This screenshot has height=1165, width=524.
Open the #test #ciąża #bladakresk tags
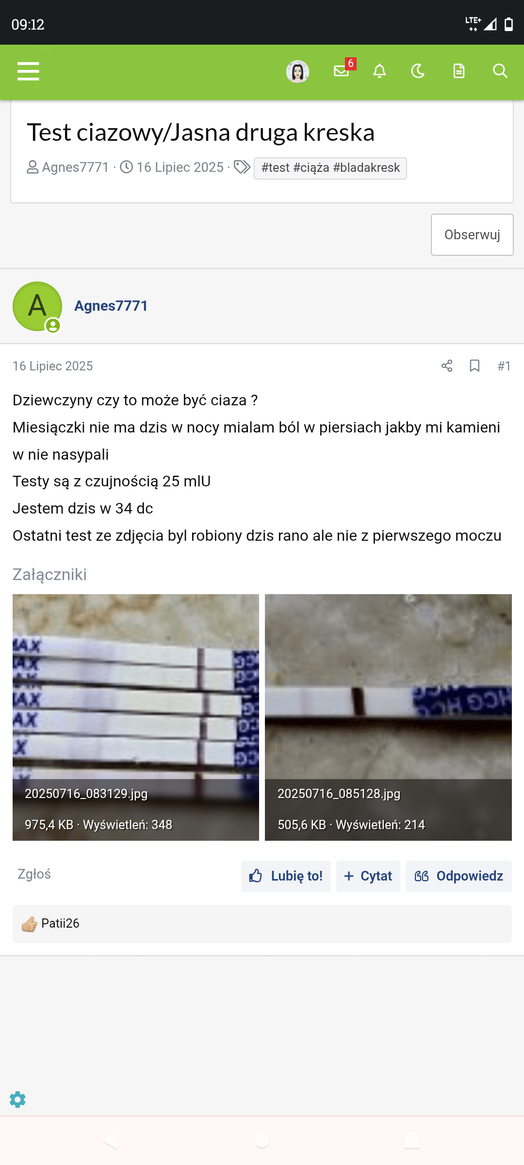[330, 168]
